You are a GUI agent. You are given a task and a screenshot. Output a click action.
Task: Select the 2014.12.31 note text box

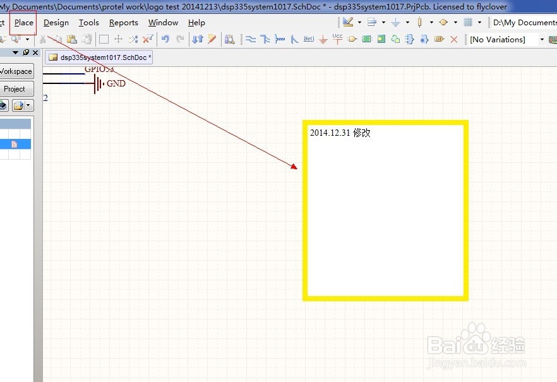coord(385,210)
